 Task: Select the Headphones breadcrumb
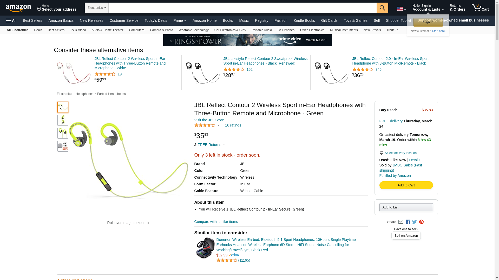tap(84, 94)
